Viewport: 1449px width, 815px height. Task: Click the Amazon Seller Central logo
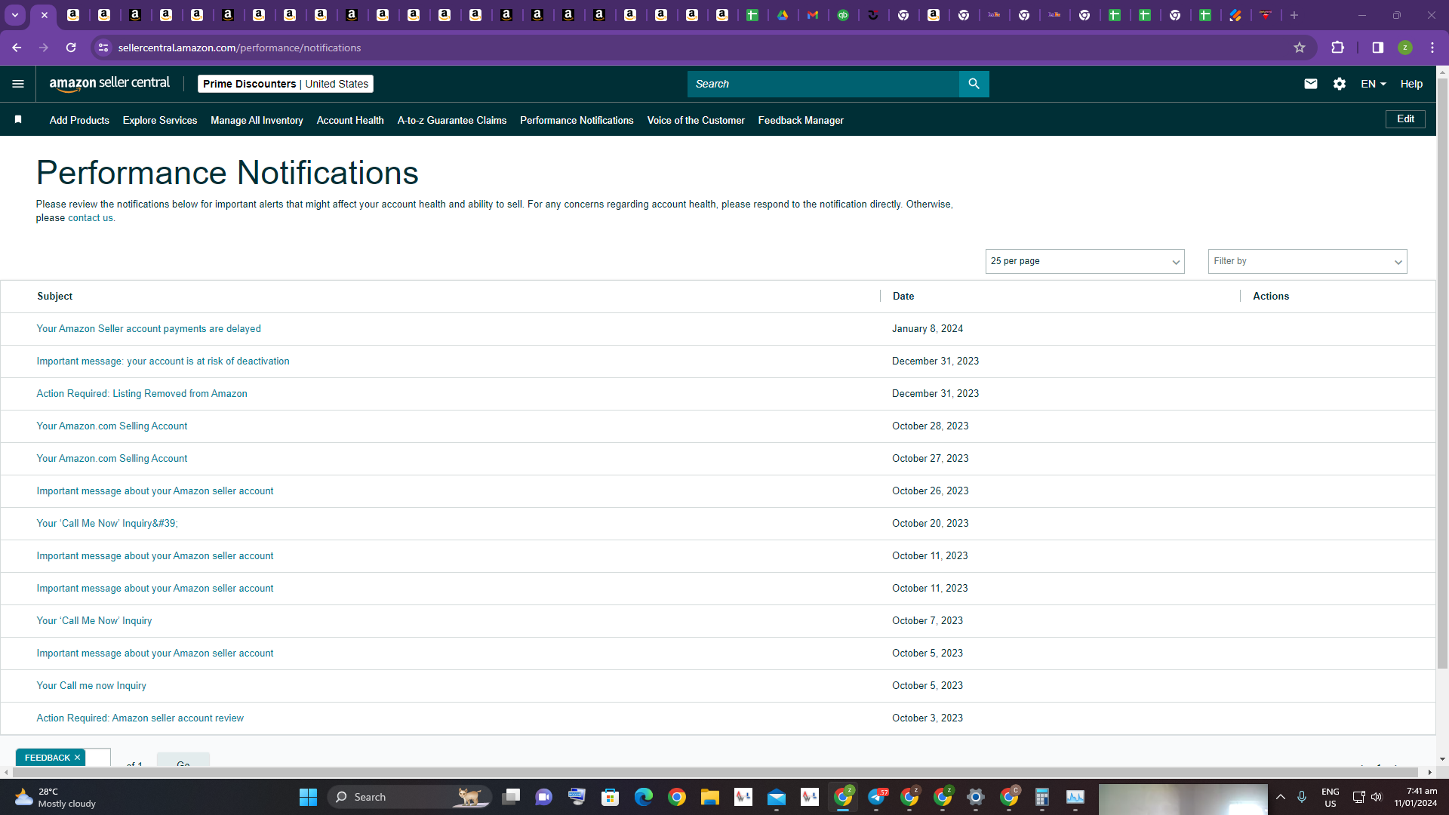click(109, 84)
